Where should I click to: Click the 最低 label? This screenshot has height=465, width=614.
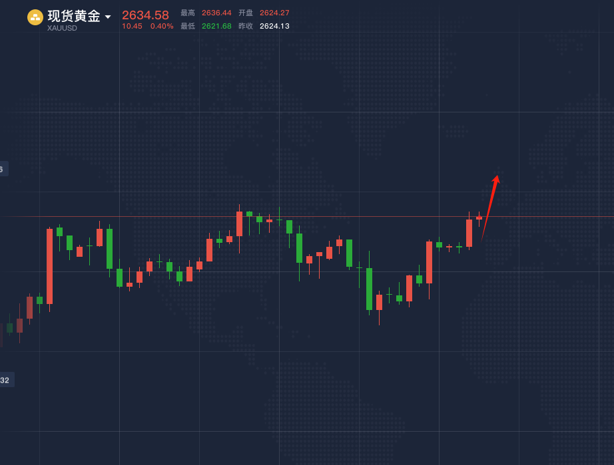click(x=188, y=26)
